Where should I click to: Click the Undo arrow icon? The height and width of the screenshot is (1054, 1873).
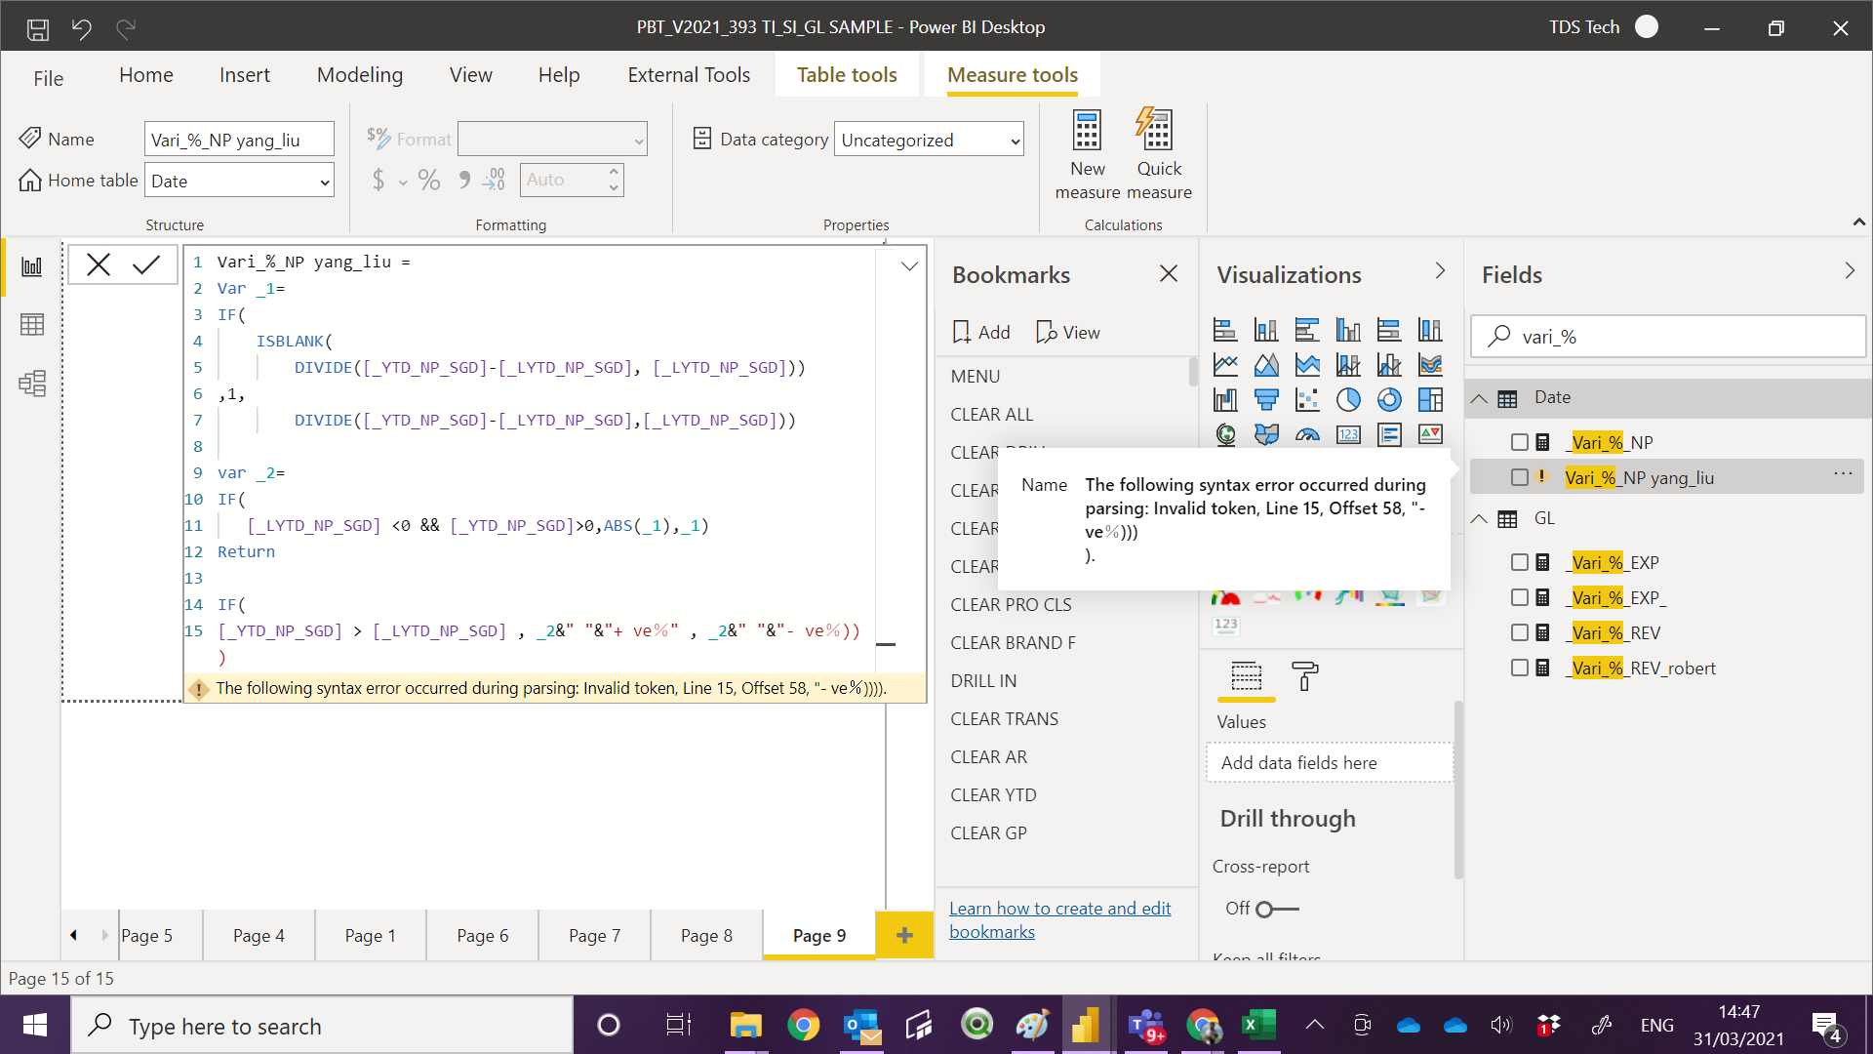click(x=82, y=28)
